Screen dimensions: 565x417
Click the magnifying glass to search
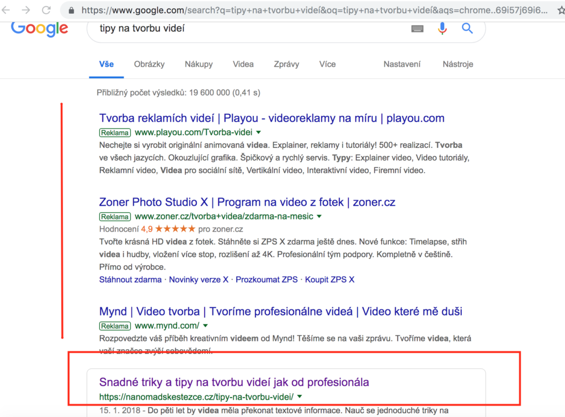tap(467, 29)
